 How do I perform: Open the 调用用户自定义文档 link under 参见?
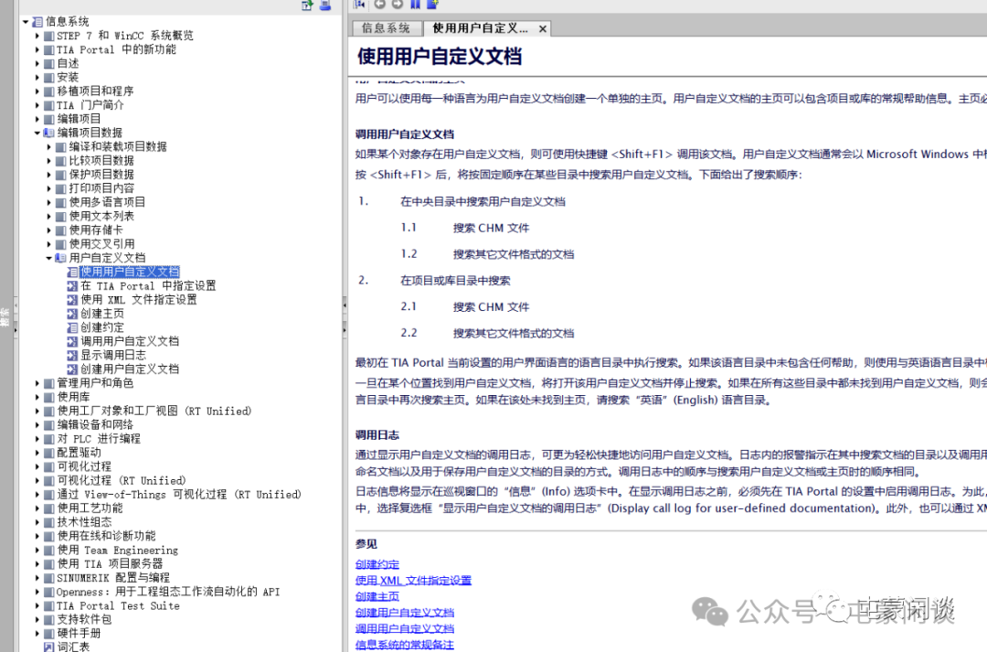tap(405, 629)
